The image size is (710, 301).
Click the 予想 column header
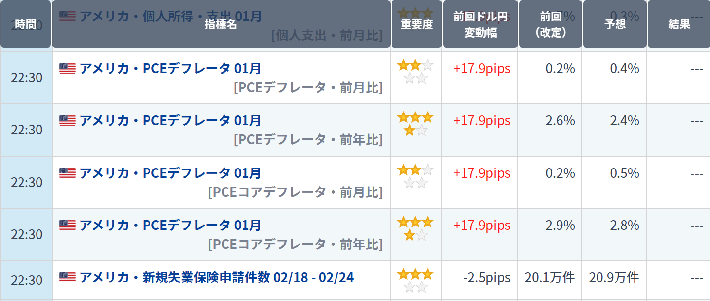(x=615, y=24)
